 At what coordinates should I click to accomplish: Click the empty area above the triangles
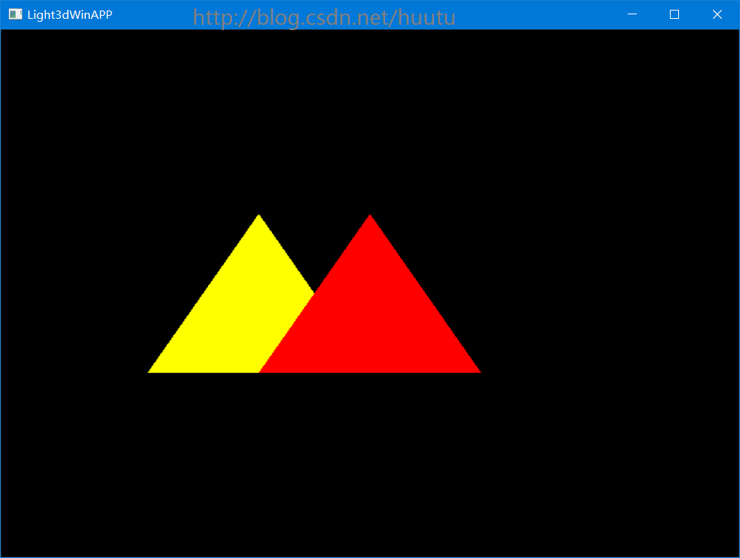[x=316, y=113]
